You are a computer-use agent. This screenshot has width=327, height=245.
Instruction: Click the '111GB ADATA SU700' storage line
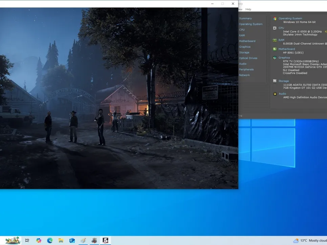tap(305, 85)
